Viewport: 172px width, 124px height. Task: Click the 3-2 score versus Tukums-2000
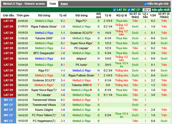[63, 85]
